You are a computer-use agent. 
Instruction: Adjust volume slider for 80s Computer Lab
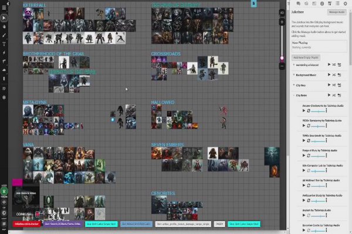318,171
